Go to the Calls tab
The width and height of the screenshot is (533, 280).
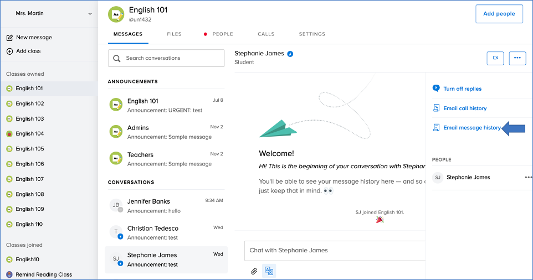(266, 34)
